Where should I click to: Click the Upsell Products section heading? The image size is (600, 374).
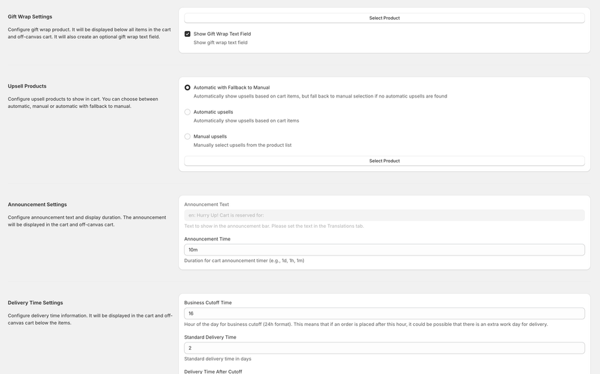[x=27, y=86]
